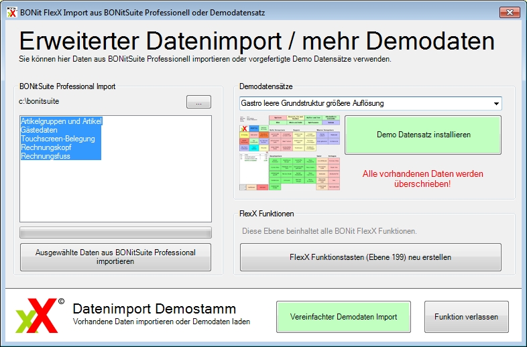527x347 pixels.
Task: Select 'Artikelgruppen und Artikel' in the list
Action: click(x=61, y=121)
